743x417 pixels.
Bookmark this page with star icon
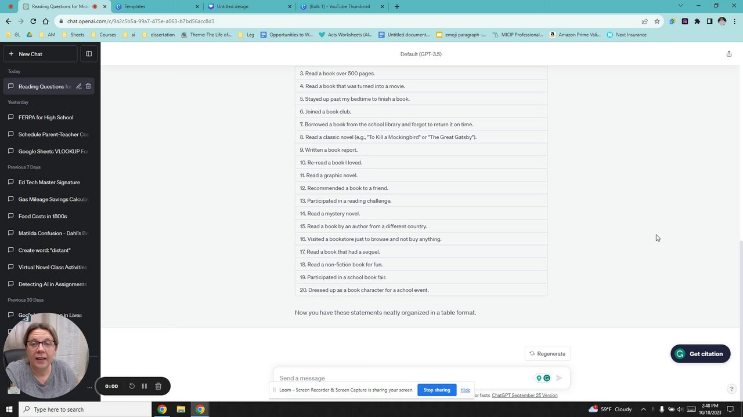(x=657, y=21)
